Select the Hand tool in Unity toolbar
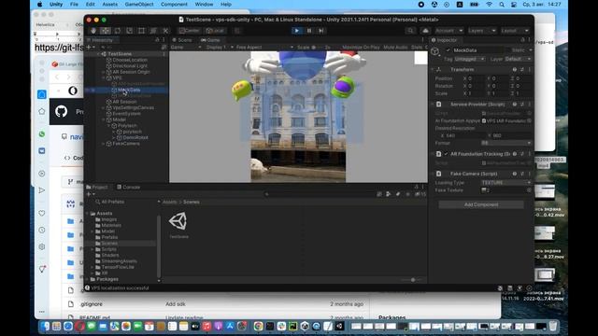The image size is (598, 336). point(93,31)
